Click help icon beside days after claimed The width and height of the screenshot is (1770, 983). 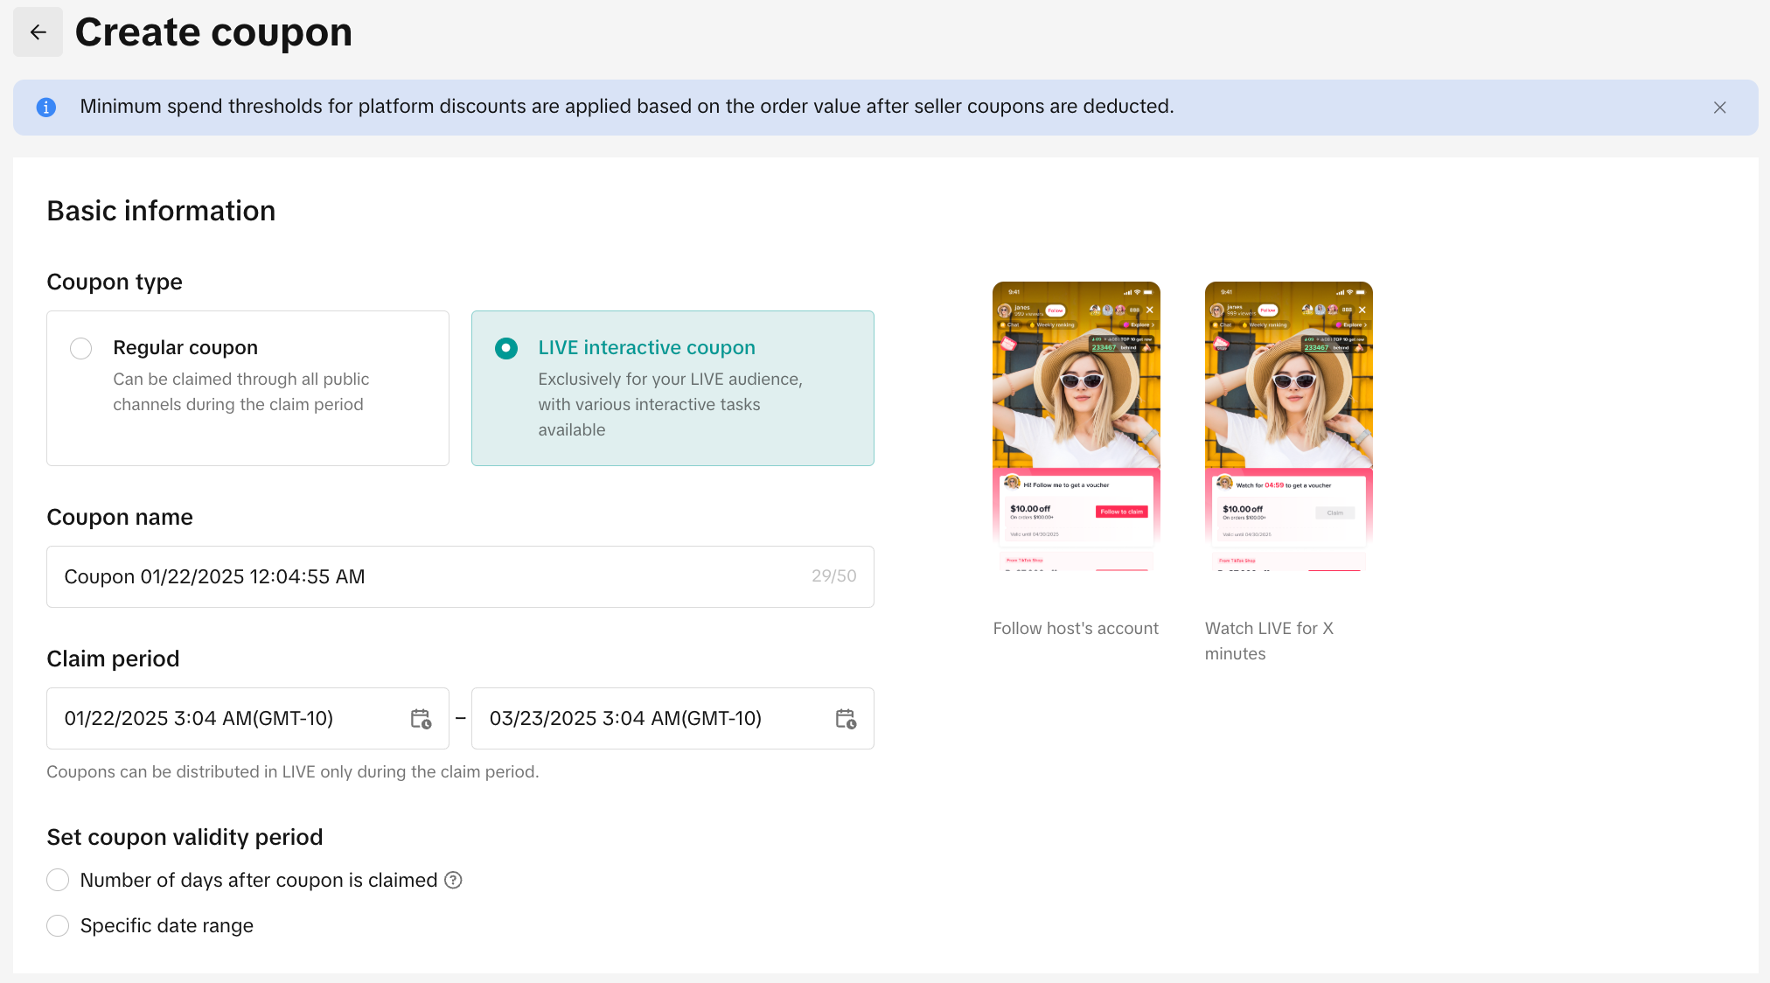click(453, 881)
